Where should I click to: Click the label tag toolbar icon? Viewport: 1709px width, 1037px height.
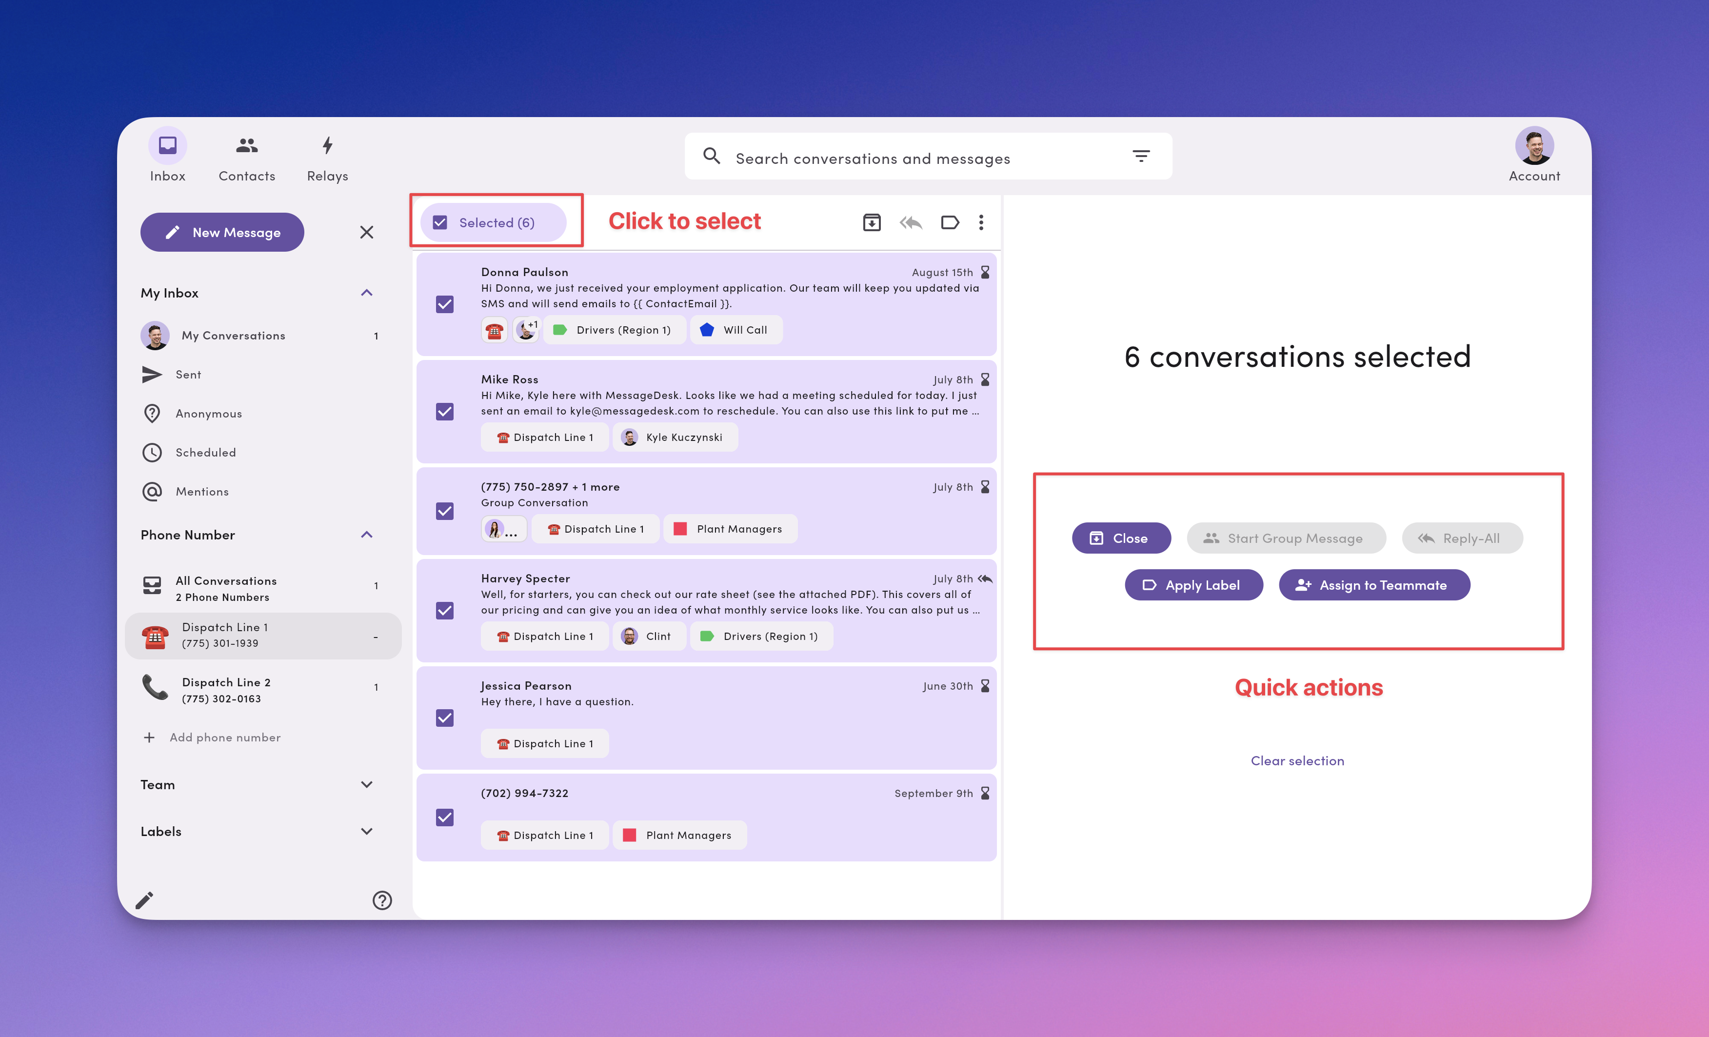tap(950, 222)
